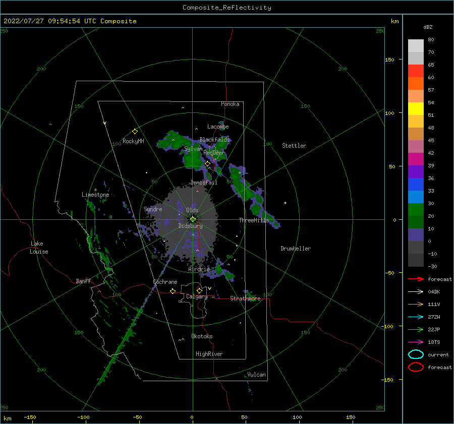
Task: Click the red forecast ellipse legend
Action: [416, 367]
